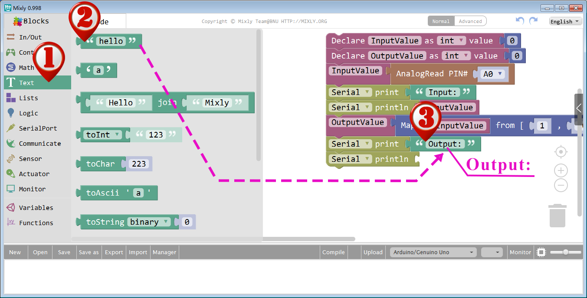The image size is (587, 298).
Task: Open the A0 pin dropdown
Action: click(493, 74)
